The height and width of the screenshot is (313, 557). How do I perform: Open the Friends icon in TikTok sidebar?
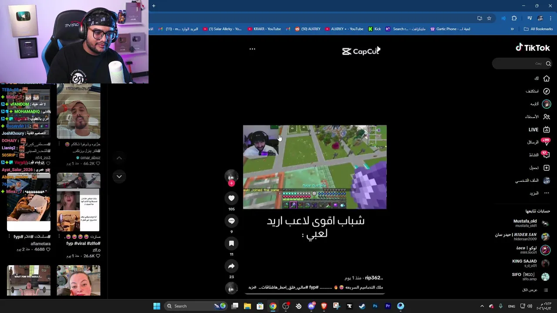[x=547, y=117]
